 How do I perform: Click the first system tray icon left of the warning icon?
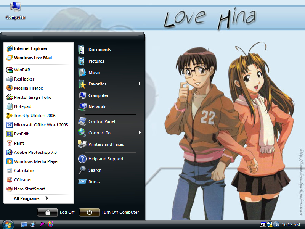(x=263, y=224)
